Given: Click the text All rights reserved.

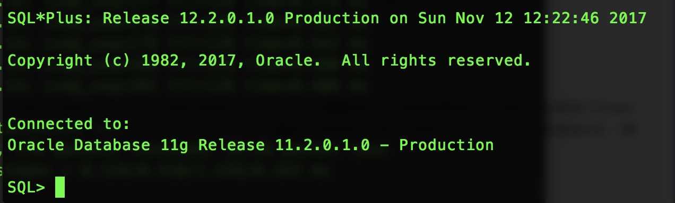Looking at the screenshot, I should pos(436,61).
